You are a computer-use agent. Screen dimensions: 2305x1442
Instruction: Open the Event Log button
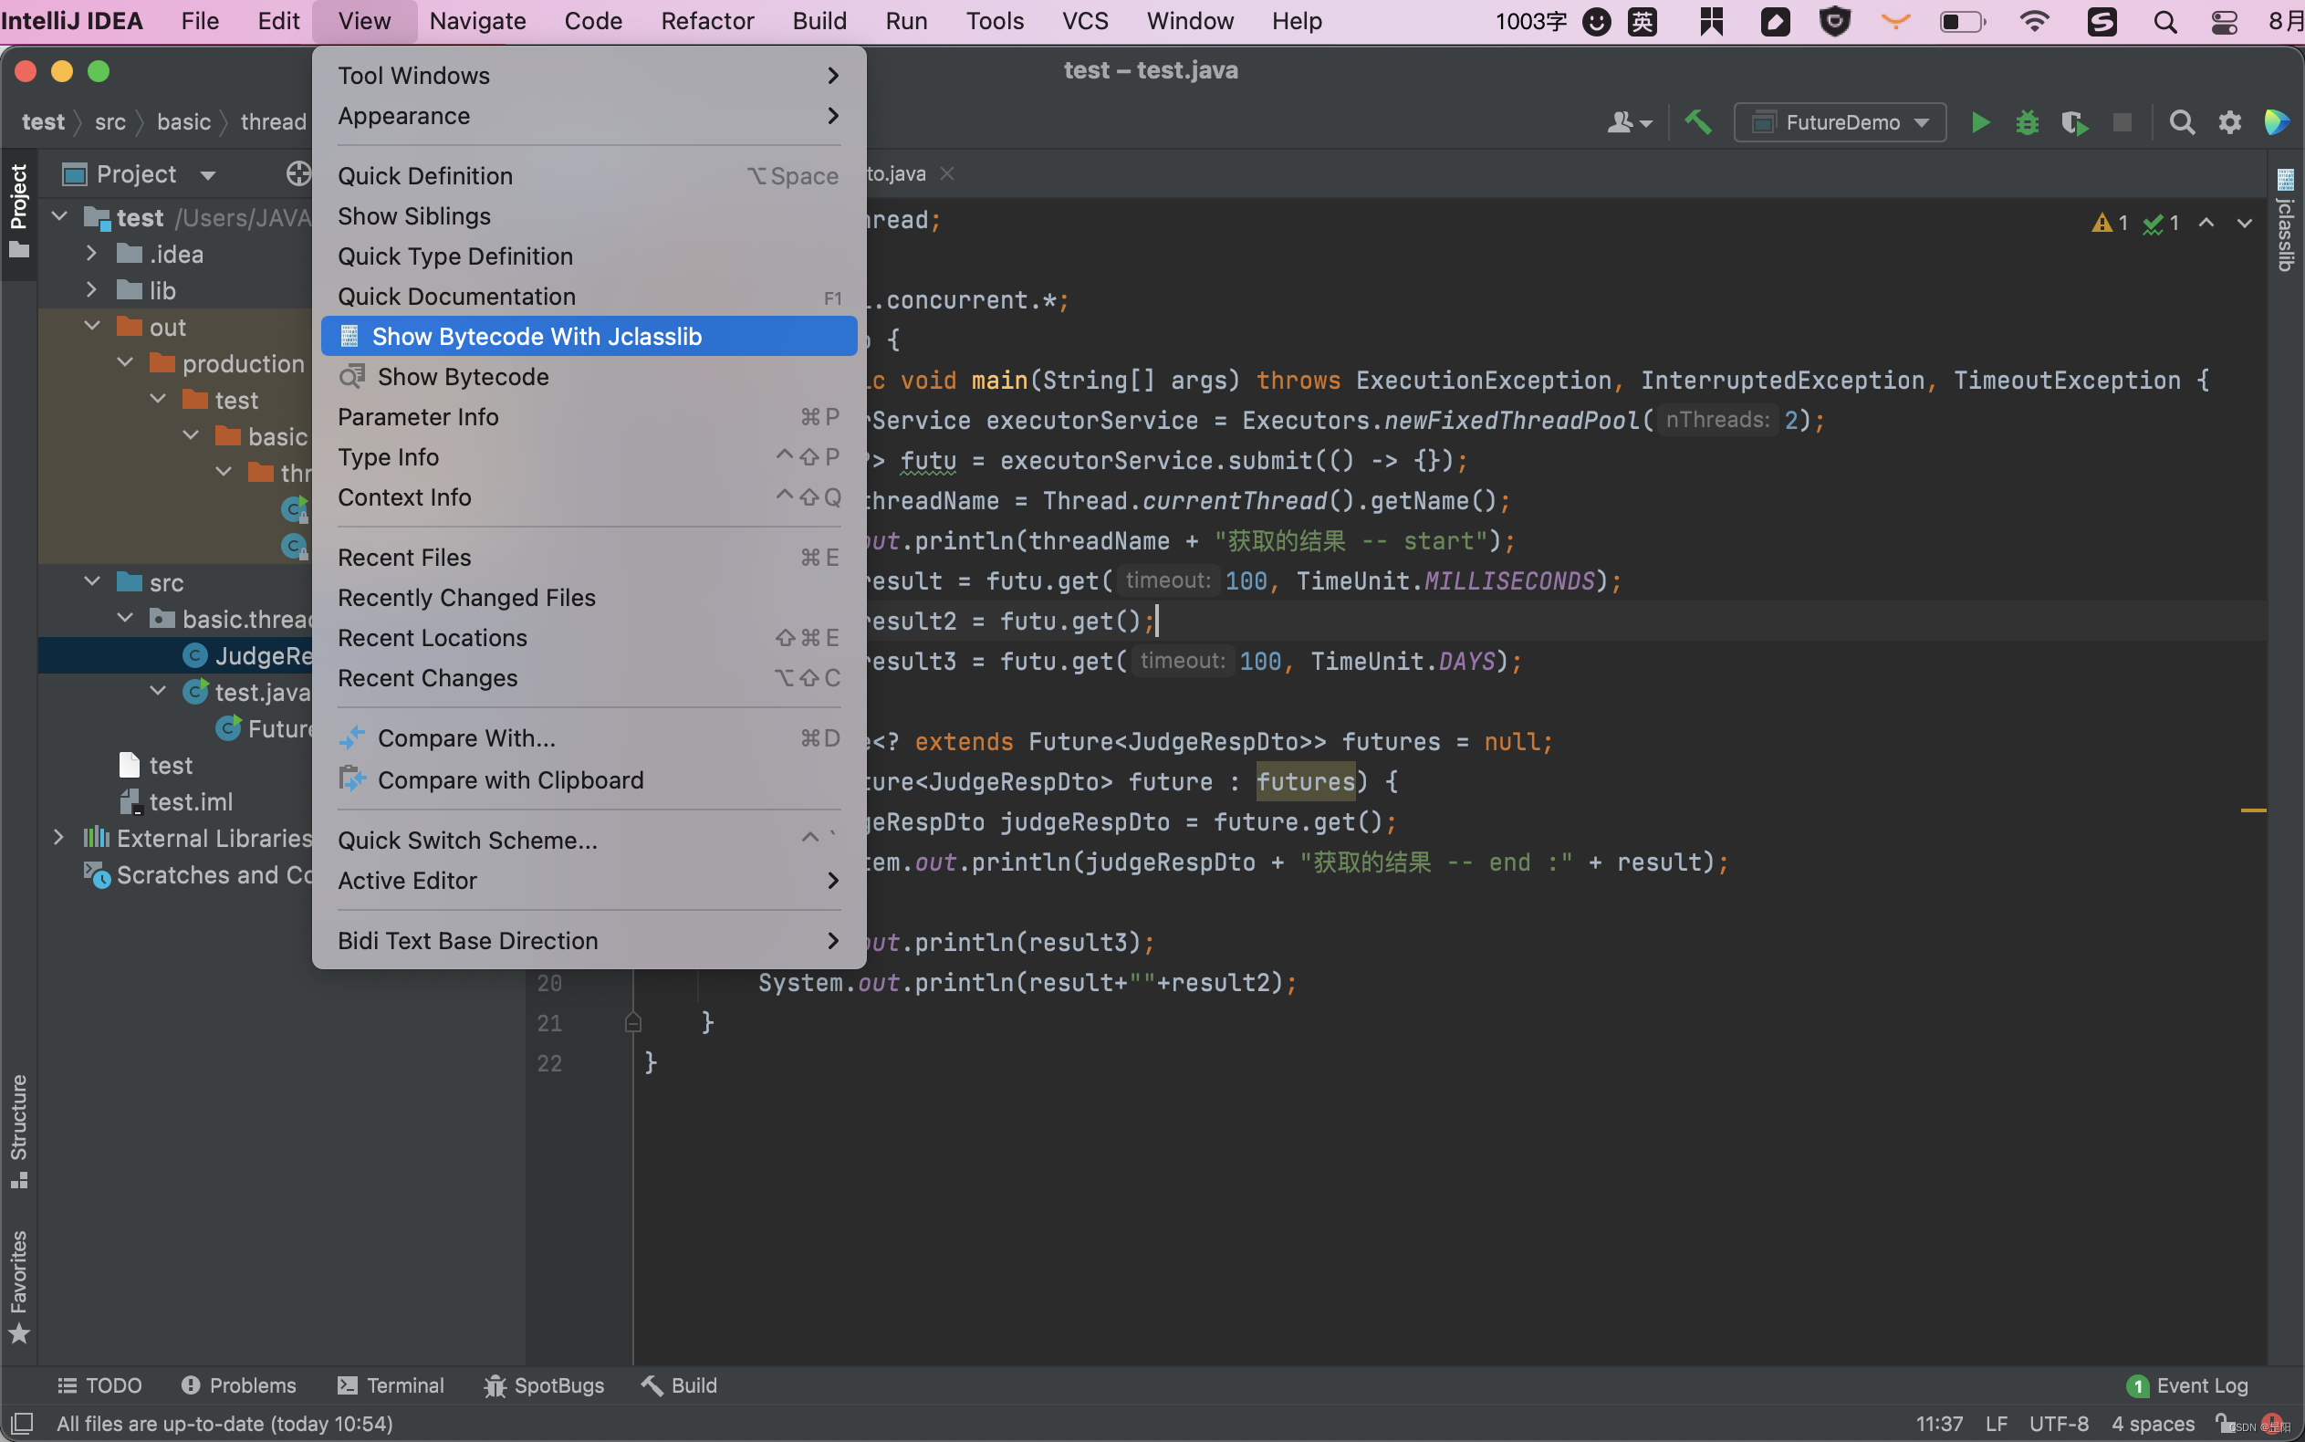click(x=2188, y=1385)
